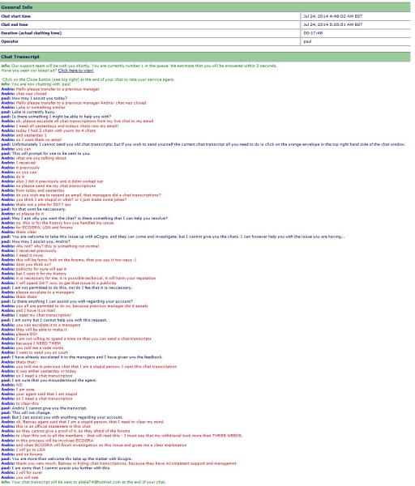Viewport: 415px width, 486px height.
Task: Click the 'You are welcome to take this issue up' line
Action: (173, 237)
